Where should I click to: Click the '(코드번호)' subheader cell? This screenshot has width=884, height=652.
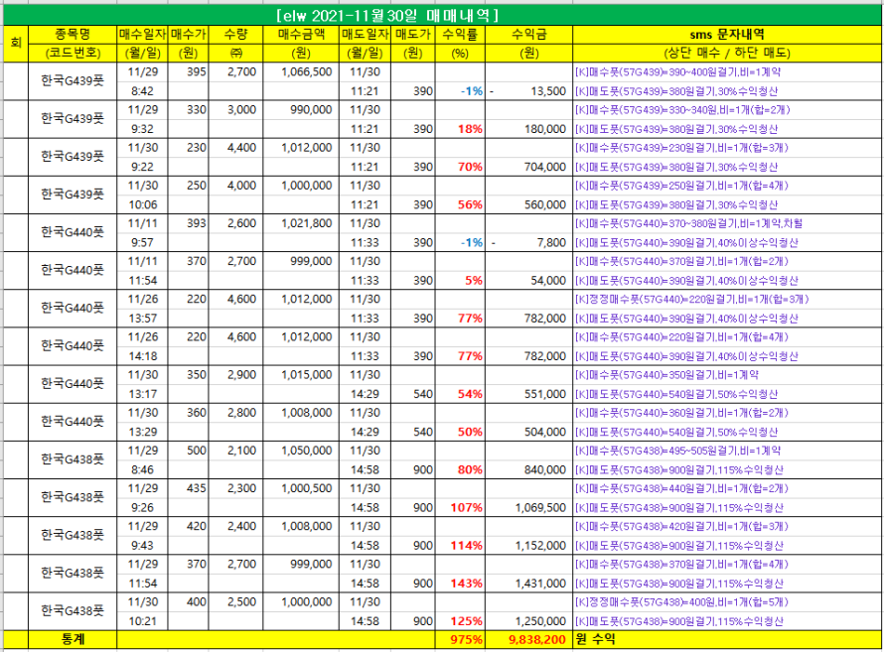pyautogui.click(x=72, y=53)
